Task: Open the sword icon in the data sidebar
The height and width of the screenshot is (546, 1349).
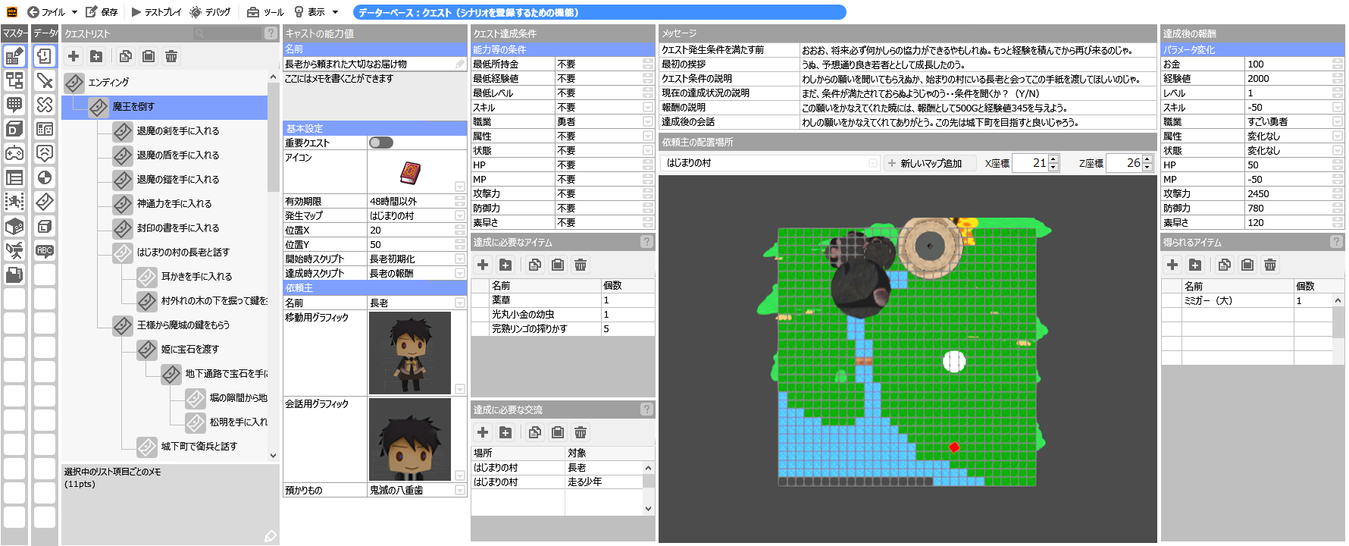Action: point(45,80)
